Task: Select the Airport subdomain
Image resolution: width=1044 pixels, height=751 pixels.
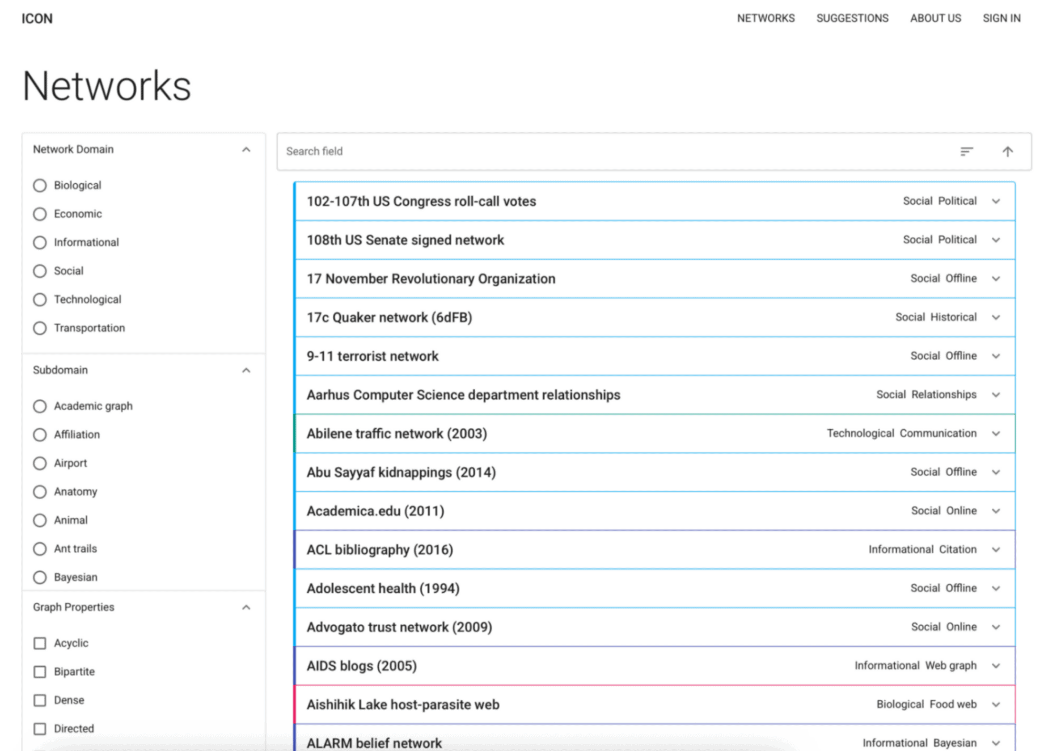Action: pyautogui.click(x=40, y=463)
